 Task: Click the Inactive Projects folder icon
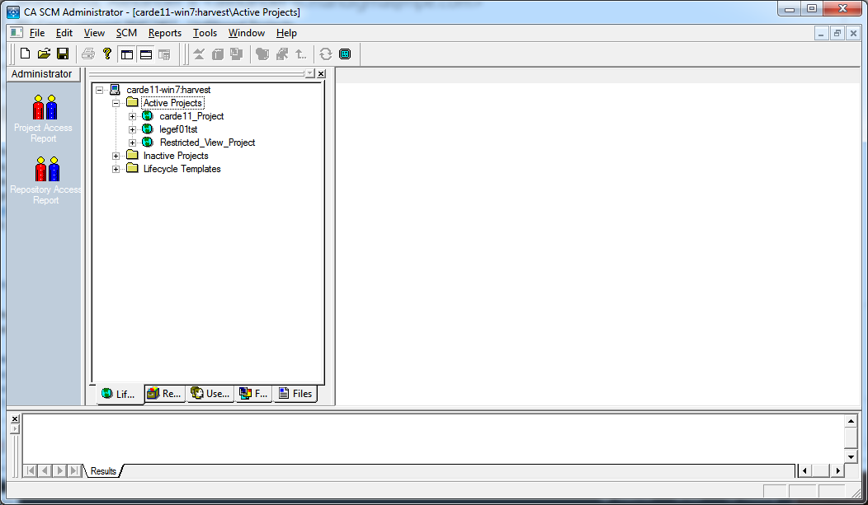(x=132, y=155)
